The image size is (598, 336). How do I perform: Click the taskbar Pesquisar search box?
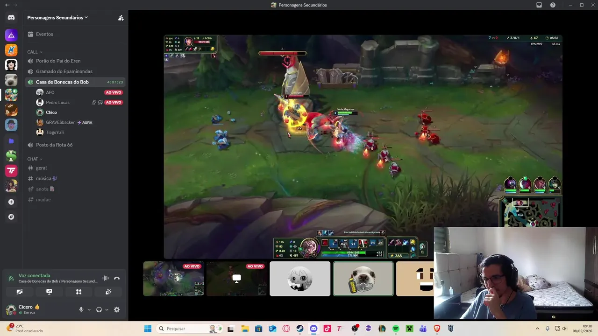point(190,329)
